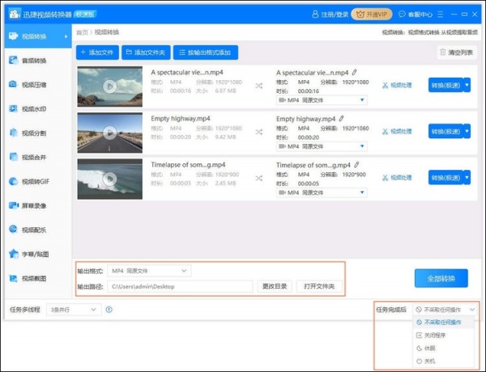
Task: Open 视频处理 for Timelapse file
Action: [x=397, y=177]
